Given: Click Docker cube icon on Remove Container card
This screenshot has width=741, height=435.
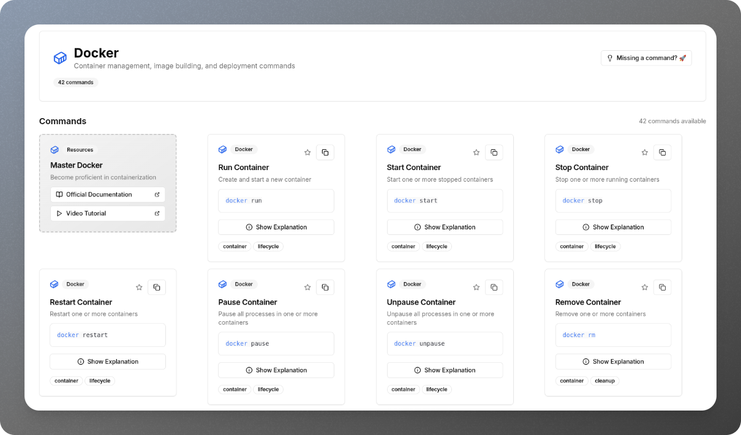Looking at the screenshot, I should click(x=559, y=284).
